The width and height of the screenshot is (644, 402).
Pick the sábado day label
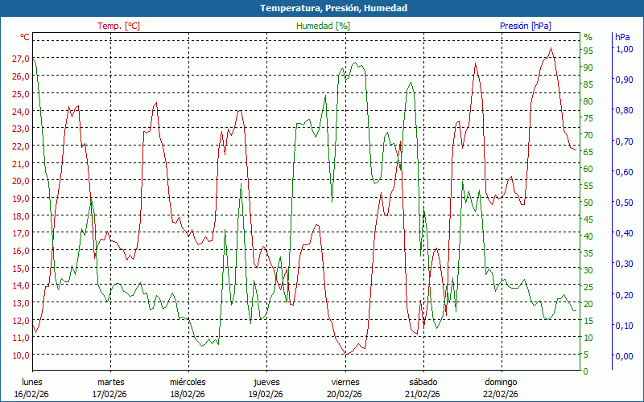click(423, 382)
